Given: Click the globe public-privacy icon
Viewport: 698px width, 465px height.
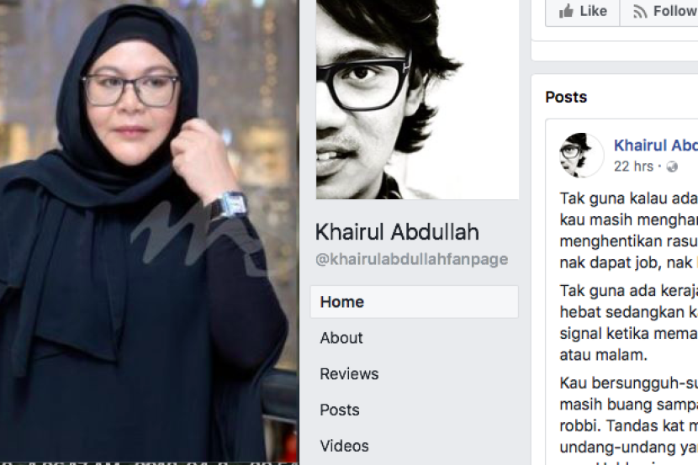Looking at the screenshot, I should tap(672, 166).
